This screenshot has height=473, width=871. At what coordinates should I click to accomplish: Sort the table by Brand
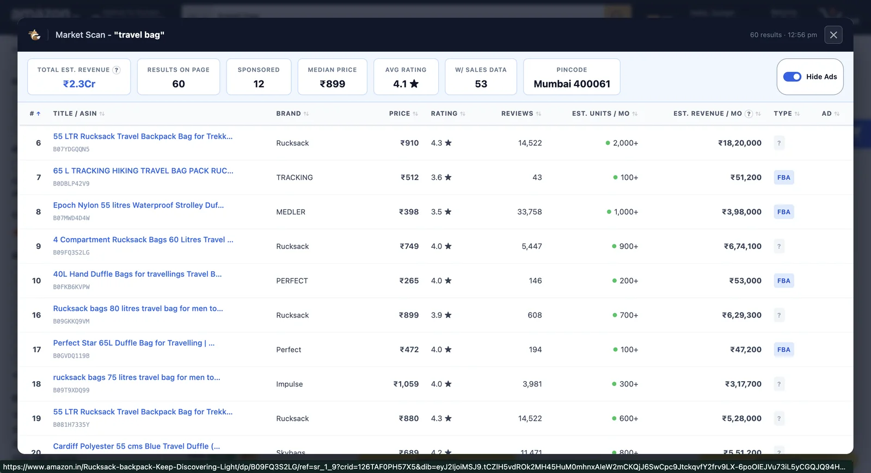[x=292, y=114]
